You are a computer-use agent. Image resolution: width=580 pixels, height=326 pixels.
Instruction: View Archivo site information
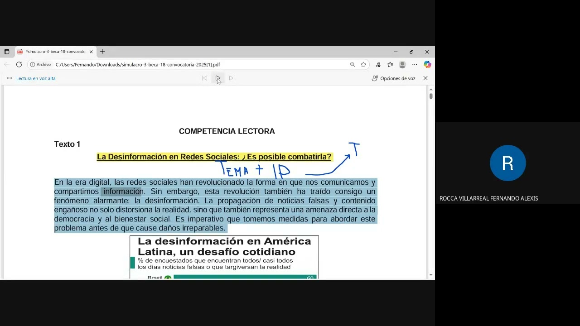[x=40, y=65]
